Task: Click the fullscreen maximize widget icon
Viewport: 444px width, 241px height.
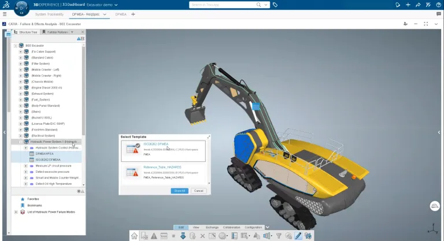Action: [425, 24]
